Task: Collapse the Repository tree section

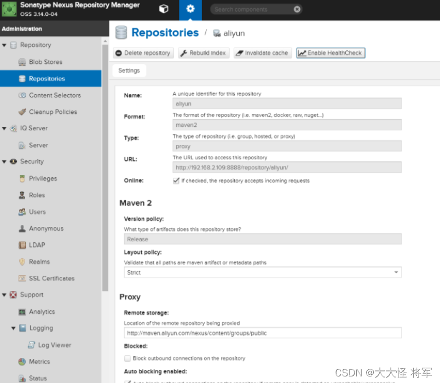Action: (x=4, y=45)
